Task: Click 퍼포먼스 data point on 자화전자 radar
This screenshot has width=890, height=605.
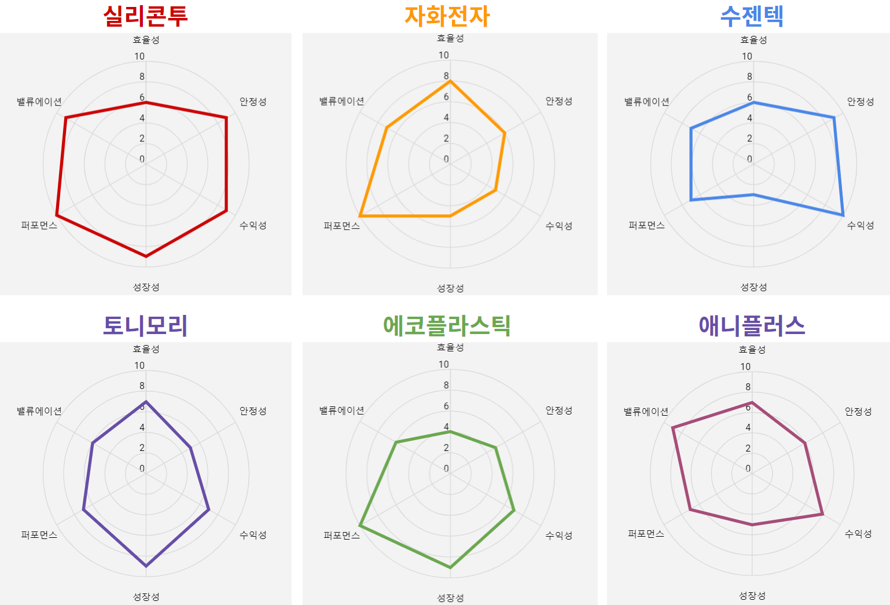Action: pos(360,216)
